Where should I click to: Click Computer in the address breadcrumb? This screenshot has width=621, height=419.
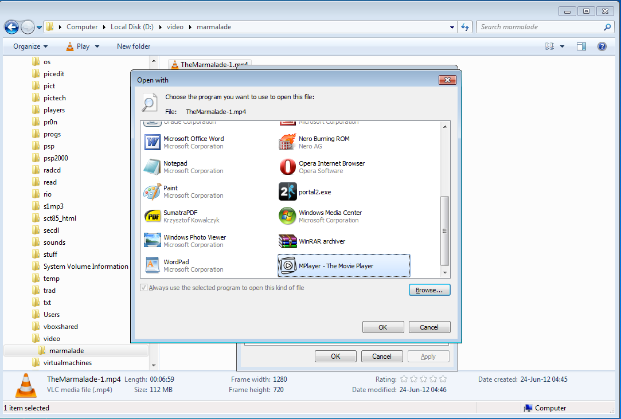pos(82,27)
